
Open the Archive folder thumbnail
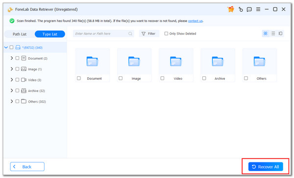click(218, 62)
